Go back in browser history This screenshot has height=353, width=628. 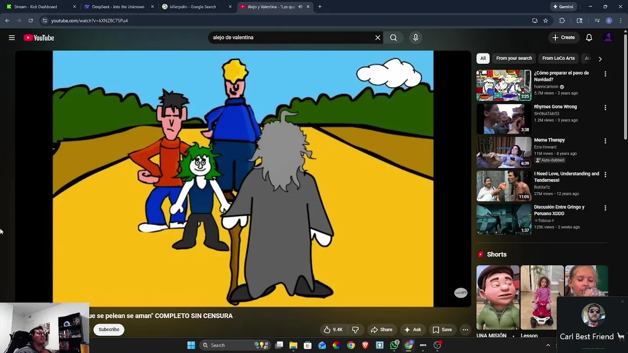pos(7,21)
